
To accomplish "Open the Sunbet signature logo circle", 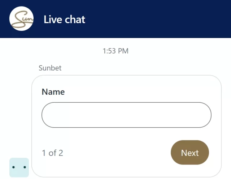I will (x=21, y=18).
